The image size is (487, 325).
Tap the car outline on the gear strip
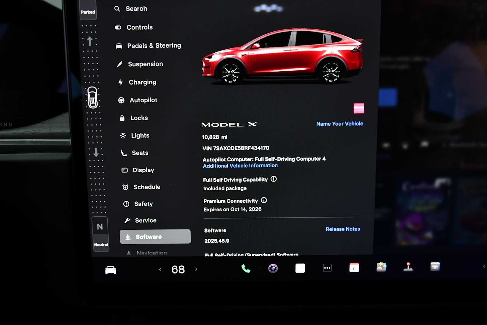tap(93, 97)
